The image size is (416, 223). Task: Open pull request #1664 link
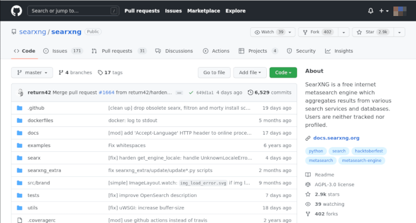click(106, 93)
